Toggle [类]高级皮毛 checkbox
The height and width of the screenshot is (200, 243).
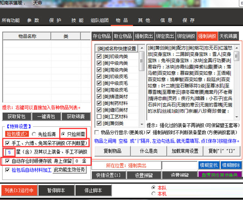point(99,90)
